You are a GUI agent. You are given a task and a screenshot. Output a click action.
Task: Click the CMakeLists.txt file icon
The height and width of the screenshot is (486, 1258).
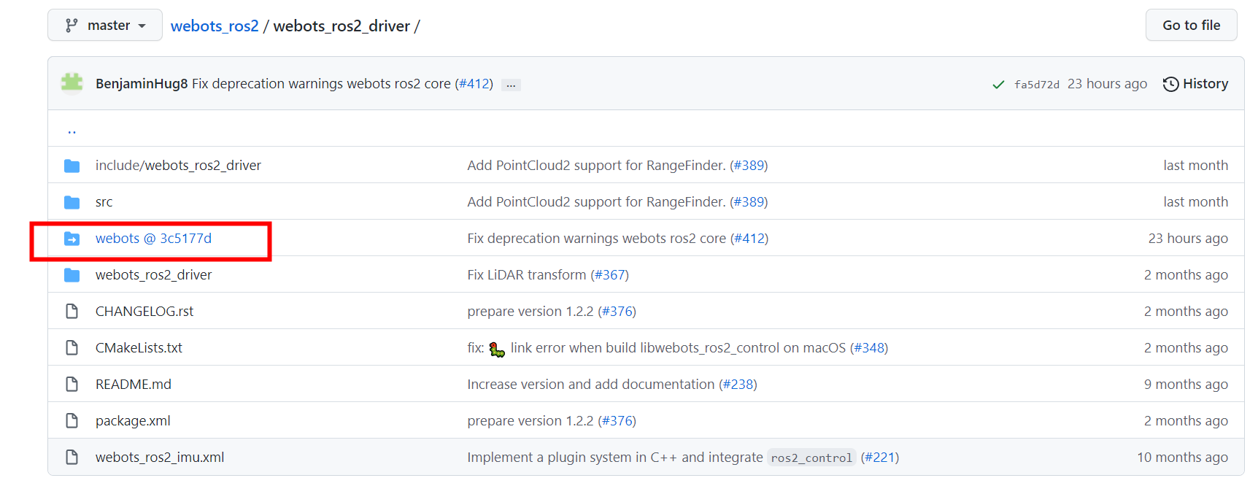click(x=72, y=348)
